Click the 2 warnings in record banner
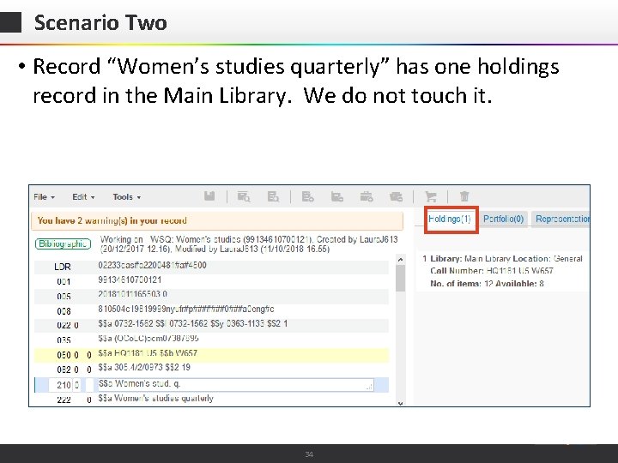This screenshot has width=618, height=463. [217, 220]
